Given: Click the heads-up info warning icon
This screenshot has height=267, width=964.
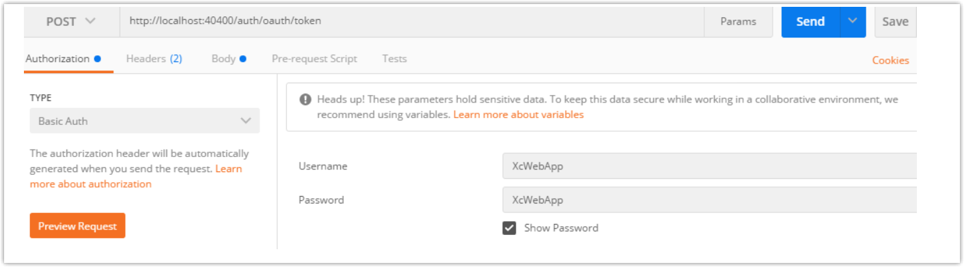Looking at the screenshot, I should 305,100.
